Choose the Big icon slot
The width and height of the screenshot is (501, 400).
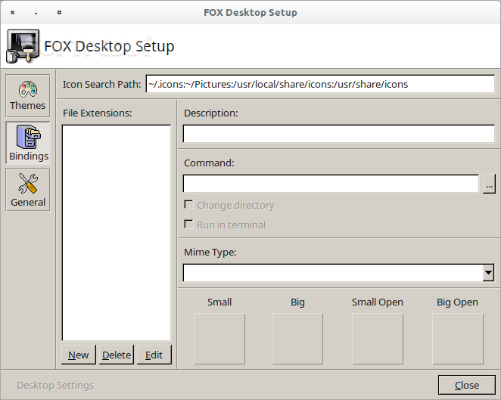pyautogui.click(x=297, y=339)
